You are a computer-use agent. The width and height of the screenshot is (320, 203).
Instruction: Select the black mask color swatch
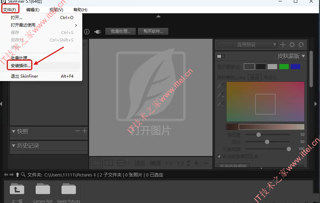pyautogui.click(x=261, y=66)
